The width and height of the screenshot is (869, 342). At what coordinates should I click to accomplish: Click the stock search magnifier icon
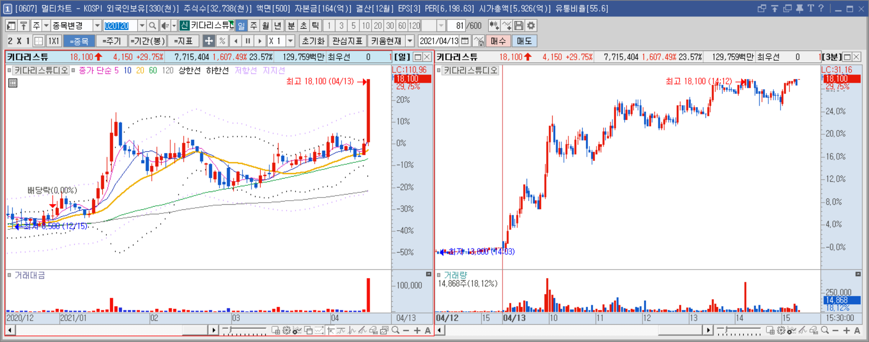coord(152,26)
